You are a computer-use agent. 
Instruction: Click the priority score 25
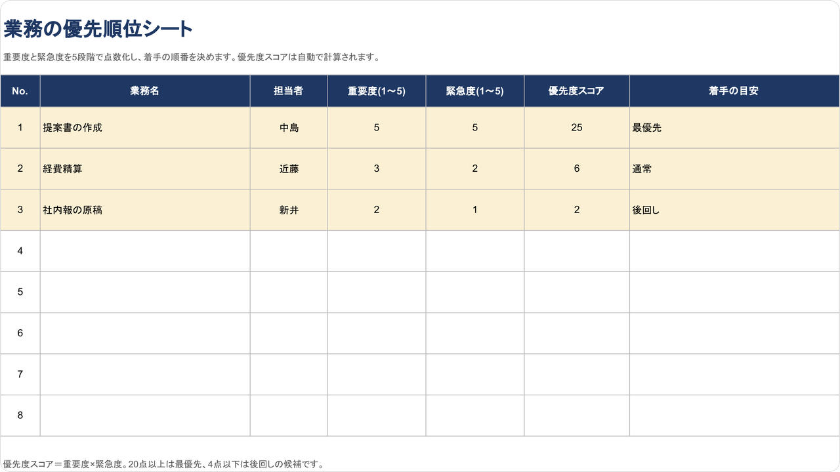577,128
